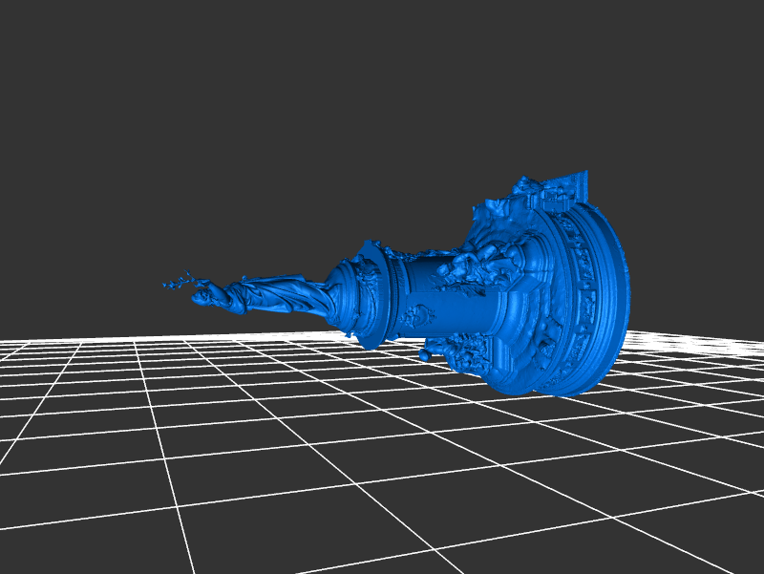764x574 pixels.
Task: Click the draped statue figure on the model
Action: (264, 293)
